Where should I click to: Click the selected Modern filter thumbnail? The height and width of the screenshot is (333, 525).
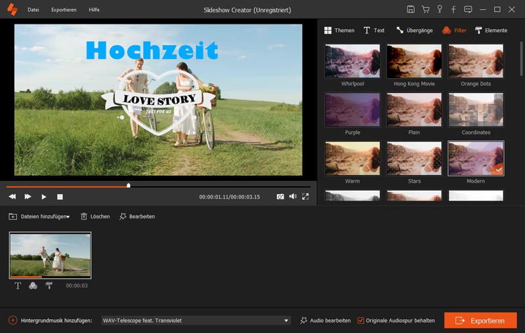[476, 159]
